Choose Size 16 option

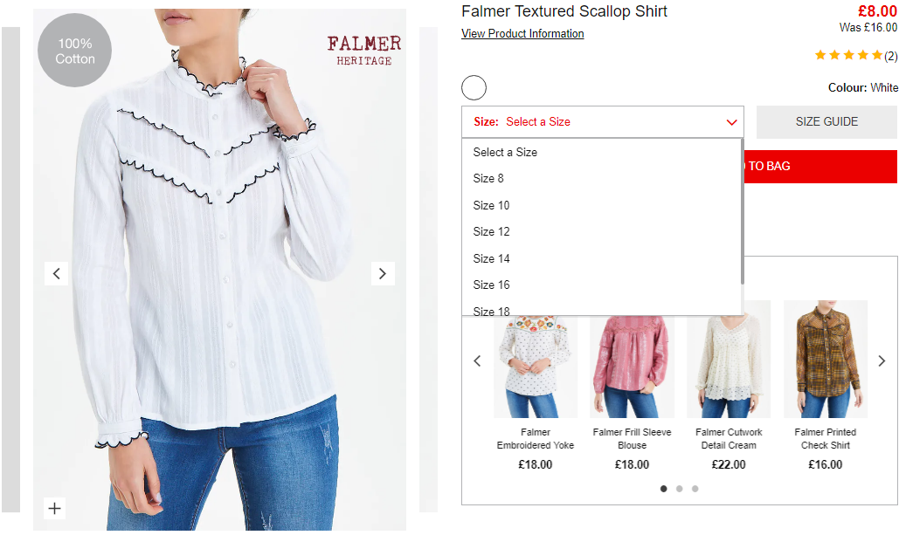pos(602,285)
